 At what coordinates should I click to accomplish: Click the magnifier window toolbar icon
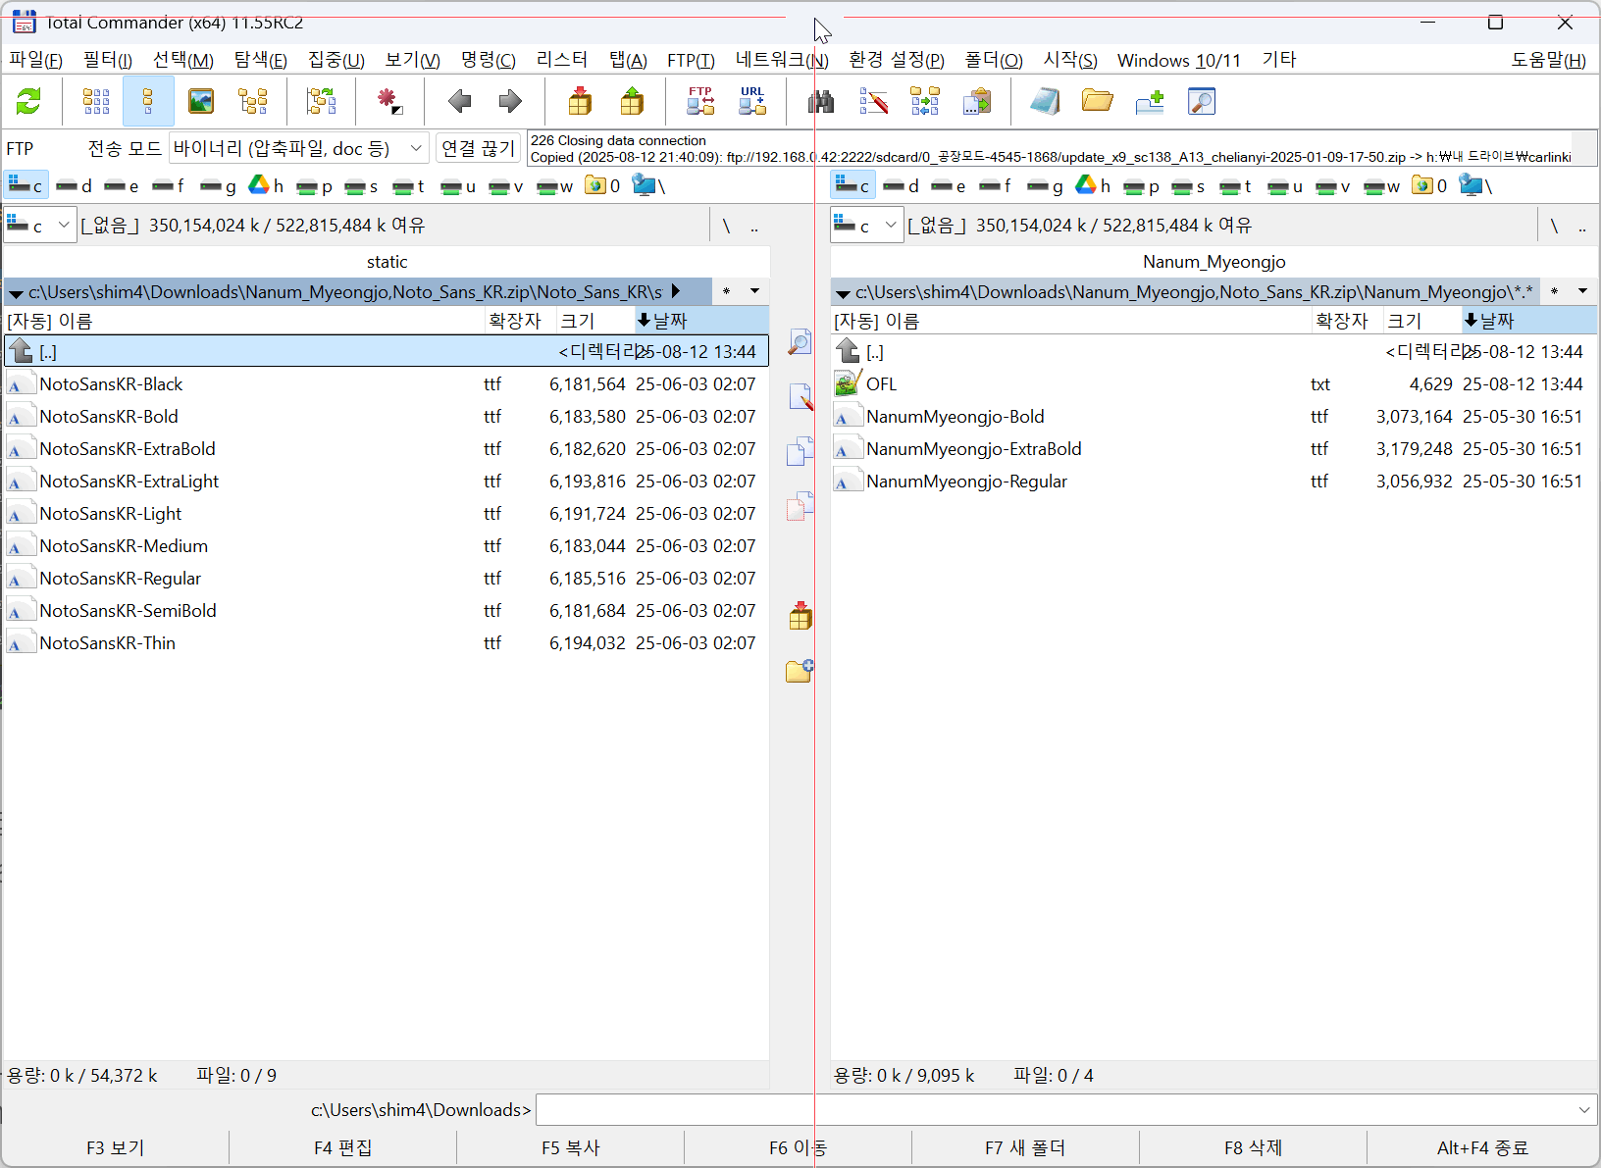(x=1202, y=101)
